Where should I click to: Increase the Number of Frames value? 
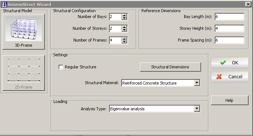tap(124, 39)
